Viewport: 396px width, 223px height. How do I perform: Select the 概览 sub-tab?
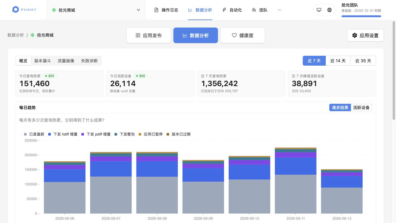pyautogui.click(x=23, y=61)
